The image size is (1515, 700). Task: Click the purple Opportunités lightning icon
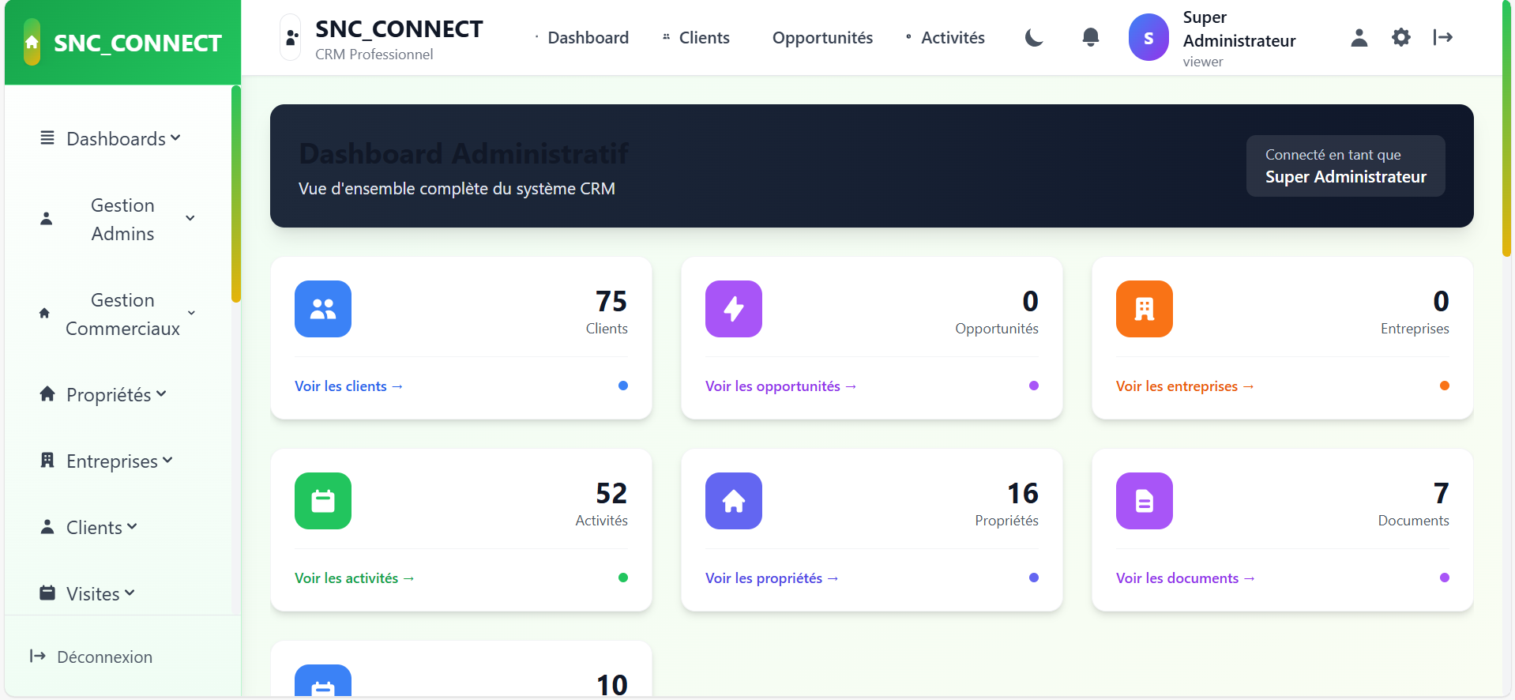click(733, 309)
